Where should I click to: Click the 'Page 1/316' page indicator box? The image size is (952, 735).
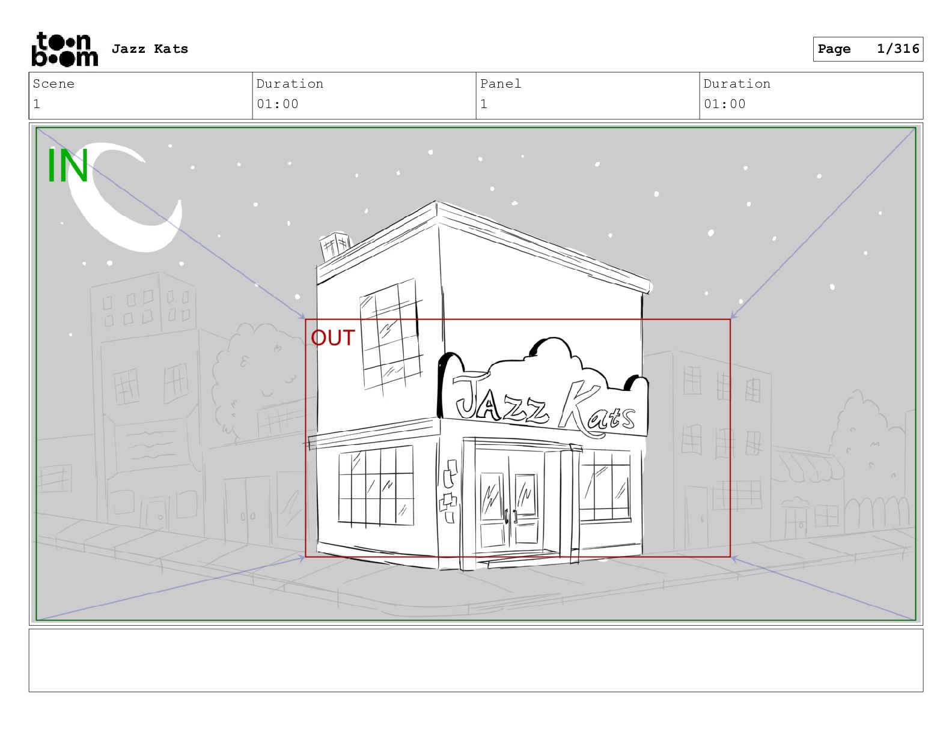(x=868, y=49)
